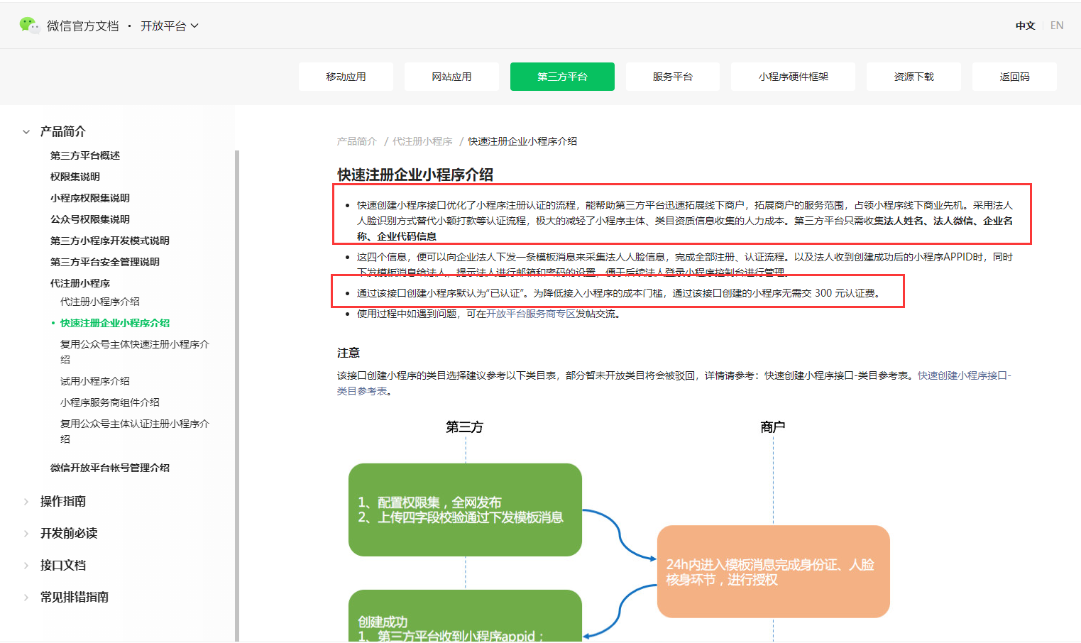Open 开放平台服务商专区 link
This screenshot has width=1081, height=643.
coord(531,314)
